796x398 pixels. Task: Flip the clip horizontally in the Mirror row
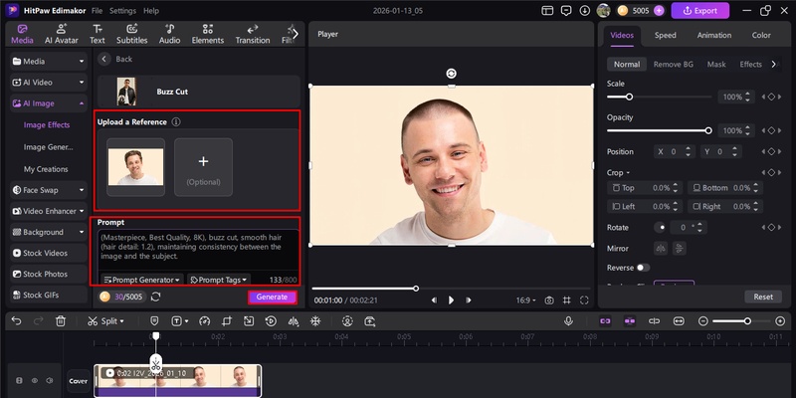point(661,248)
